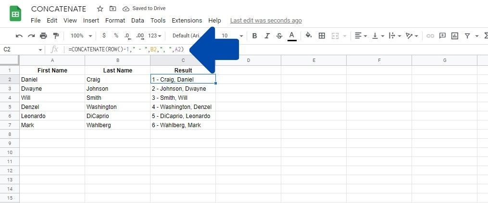The image size is (488, 203).
Task: Select cell containing Leonardo
Action: [52, 116]
